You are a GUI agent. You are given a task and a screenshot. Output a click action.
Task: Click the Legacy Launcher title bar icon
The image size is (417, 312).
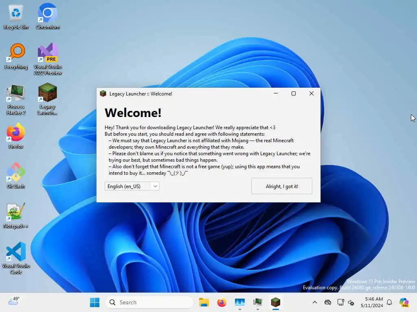(x=103, y=94)
